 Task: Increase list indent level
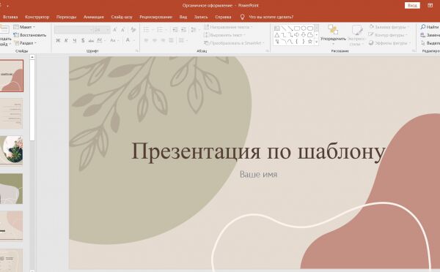(183, 30)
